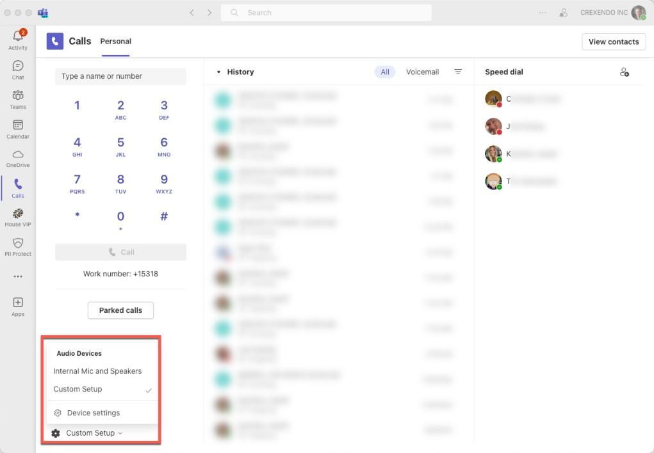
Task: Open settings and more ellipsis in title bar
Action: [543, 13]
